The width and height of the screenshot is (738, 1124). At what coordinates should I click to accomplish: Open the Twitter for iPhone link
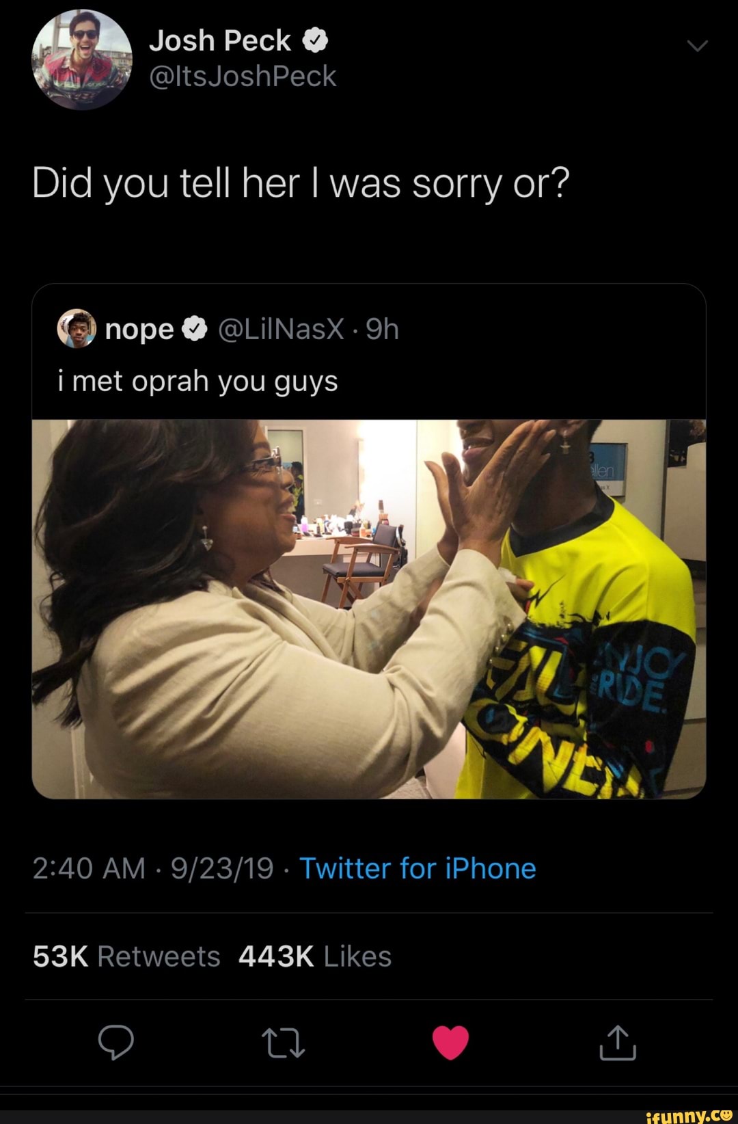click(x=418, y=868)
